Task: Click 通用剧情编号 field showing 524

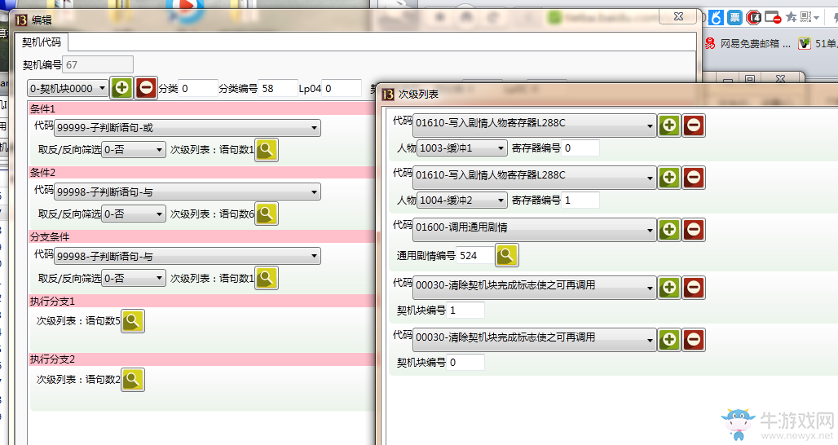Action: (474, 255)
